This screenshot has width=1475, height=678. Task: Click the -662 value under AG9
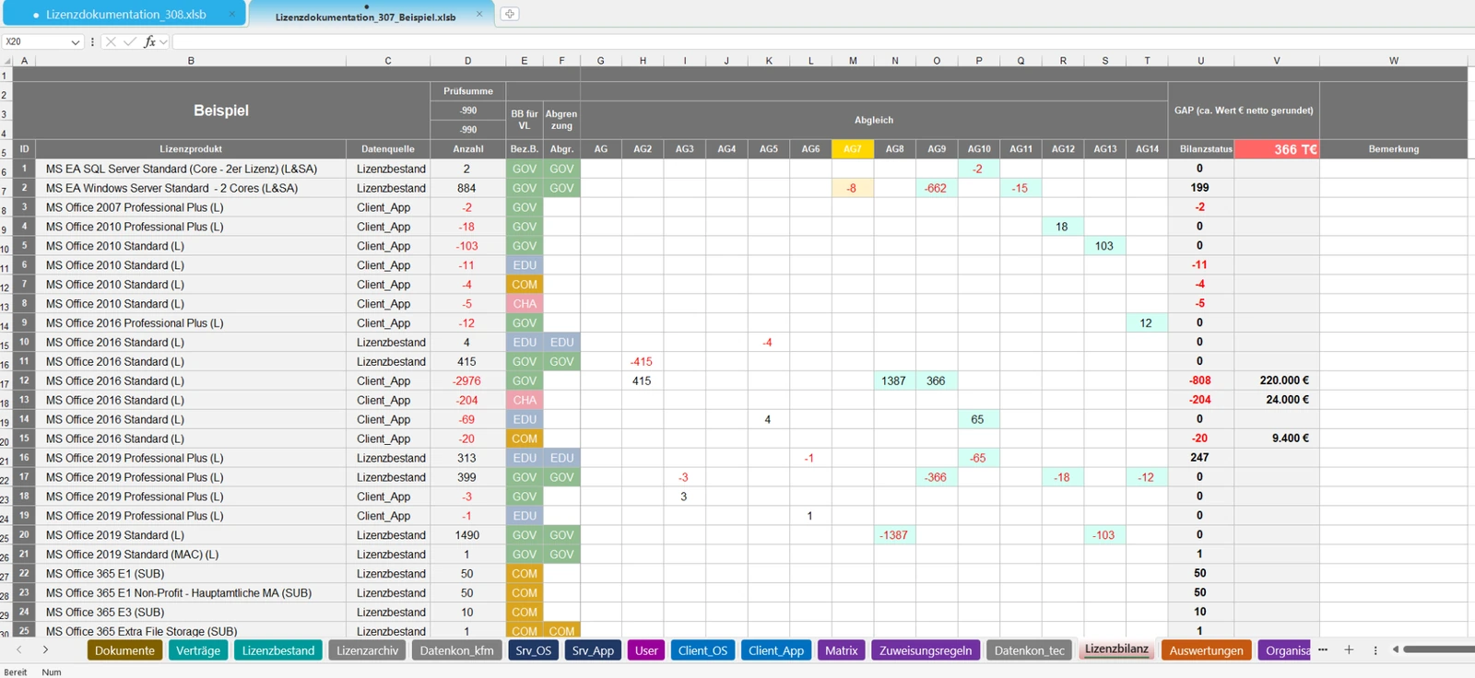click(x=937, y=188)
